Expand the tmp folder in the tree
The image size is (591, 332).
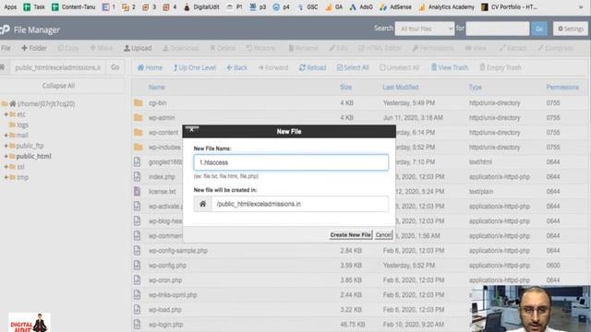6,177
